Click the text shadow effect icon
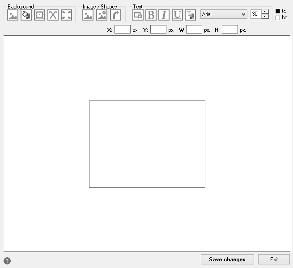This screenshot has width=293, height=268. click(x=191, y=15)
